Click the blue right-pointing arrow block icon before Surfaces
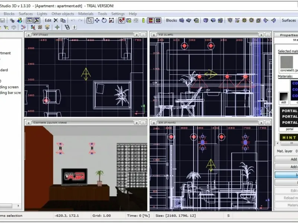 [273, 20]
